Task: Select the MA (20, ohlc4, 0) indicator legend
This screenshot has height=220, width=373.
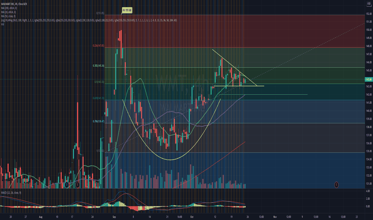Action: 8,12
